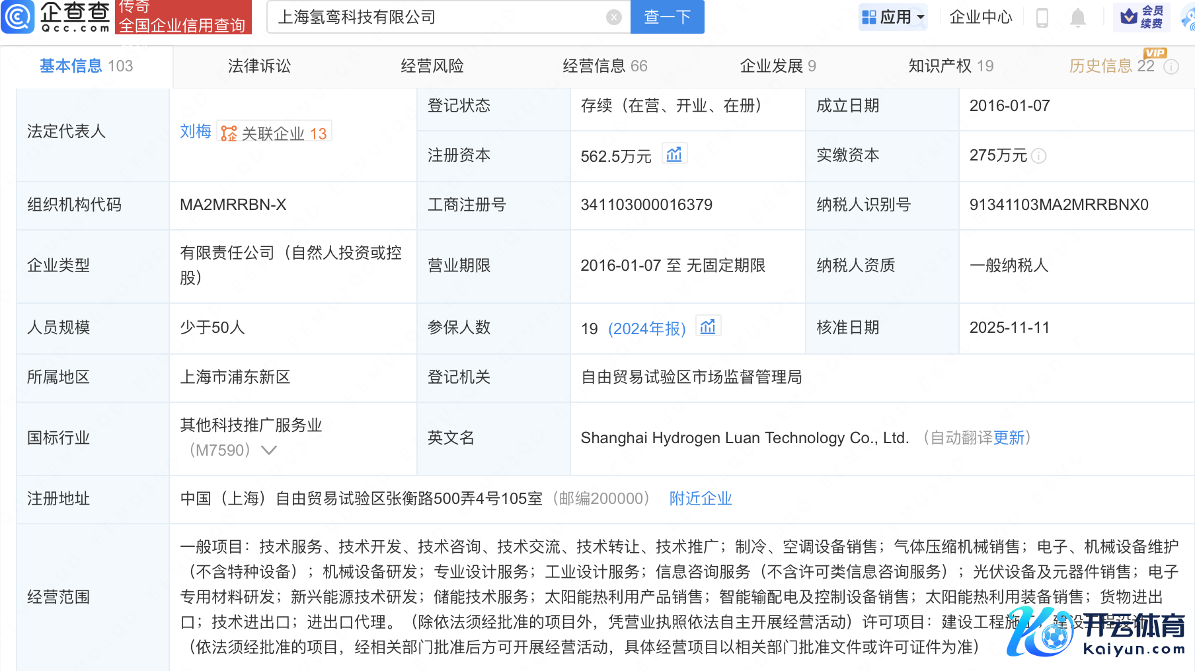View insured headcount chart icon
The width and height of the screenshot is (1195, 671).
tap(708, 327)
